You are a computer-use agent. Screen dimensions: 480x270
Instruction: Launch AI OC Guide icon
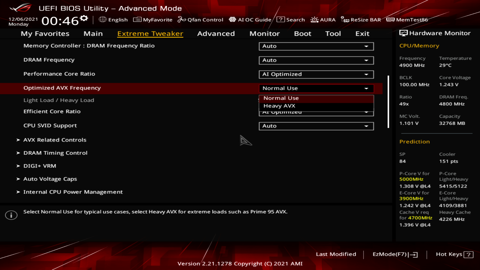232,19
